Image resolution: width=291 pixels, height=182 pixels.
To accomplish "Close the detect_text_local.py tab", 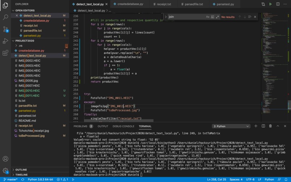I will click(x=107, y=4).
